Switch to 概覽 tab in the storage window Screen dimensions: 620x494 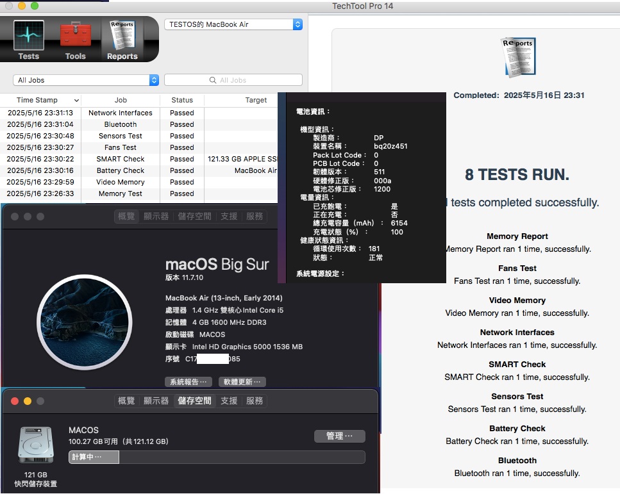click(126, 400)
